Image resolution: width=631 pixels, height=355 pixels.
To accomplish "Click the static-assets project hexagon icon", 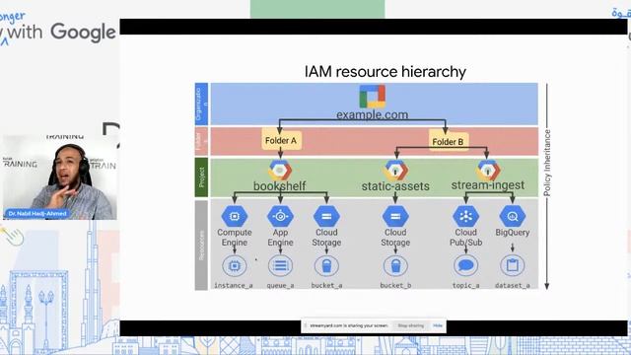I will tap(395, 171).
